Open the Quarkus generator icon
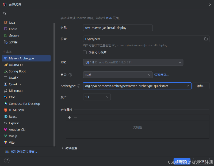 [x=5, y=84]
